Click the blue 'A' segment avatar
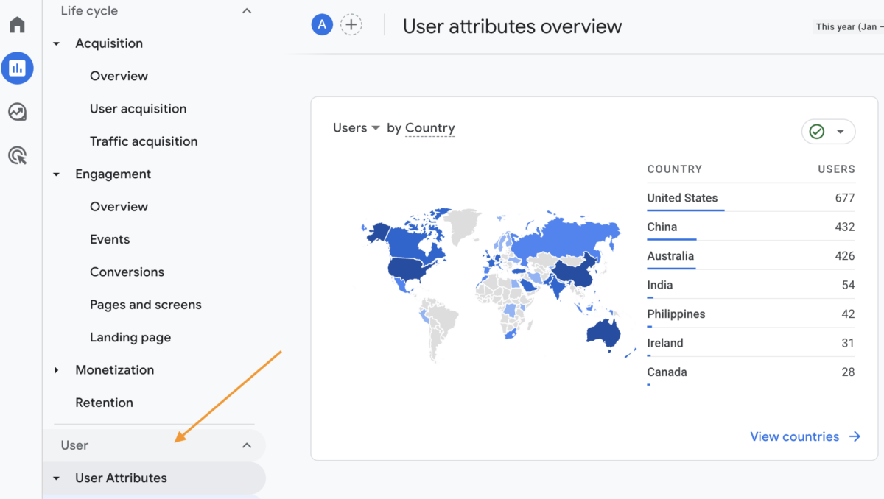This screenshot has width=884, height=499. click(322, 25)
